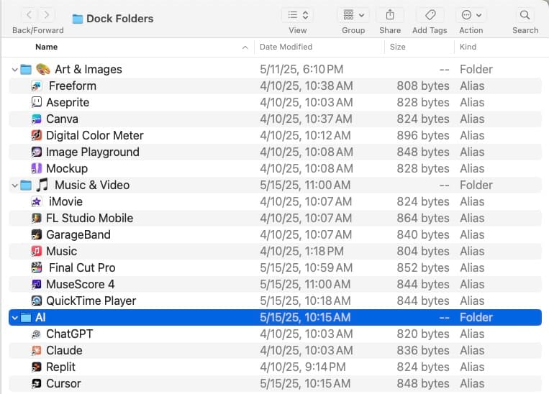Go forward with the Forward arrow

46,14
